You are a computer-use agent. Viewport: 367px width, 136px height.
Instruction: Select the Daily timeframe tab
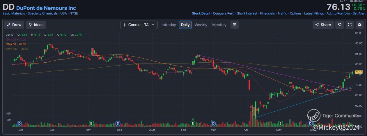point(185,25)
